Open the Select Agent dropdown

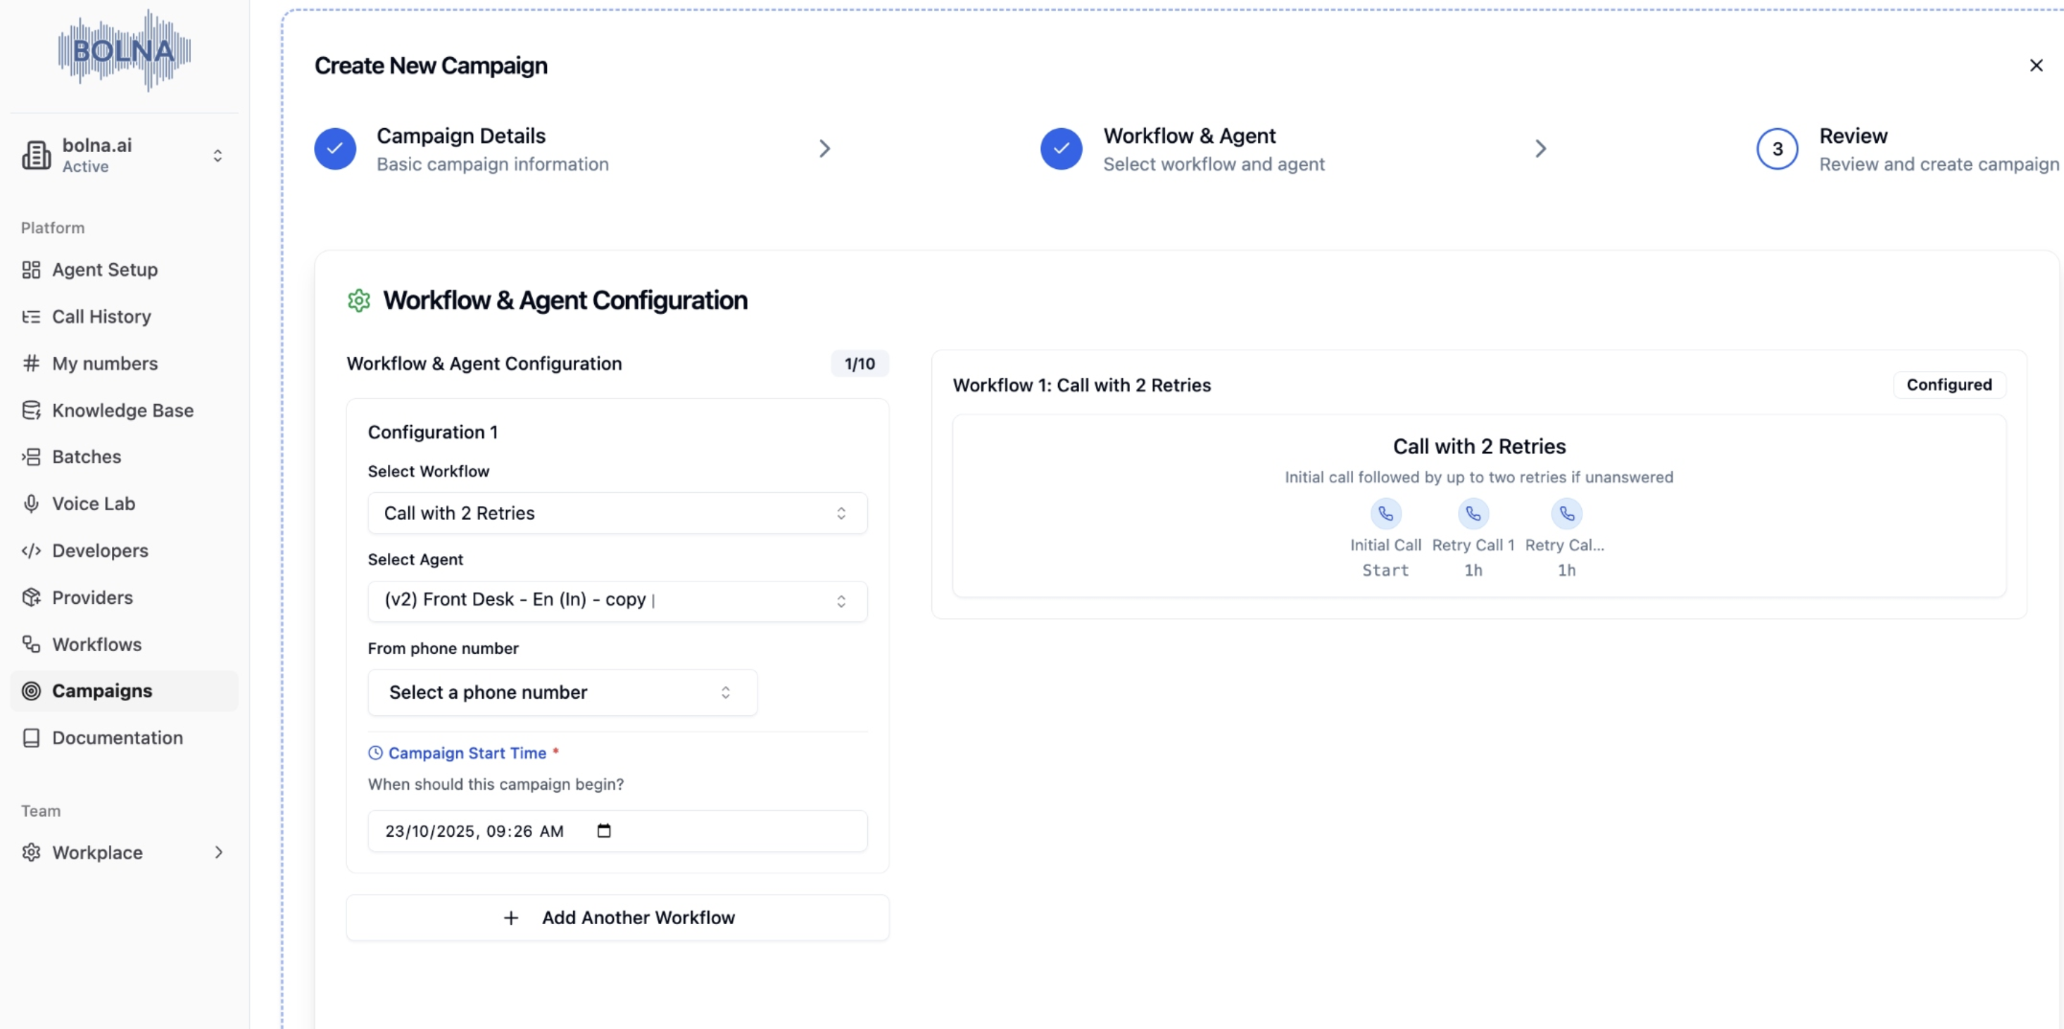[x=617, y=601]
